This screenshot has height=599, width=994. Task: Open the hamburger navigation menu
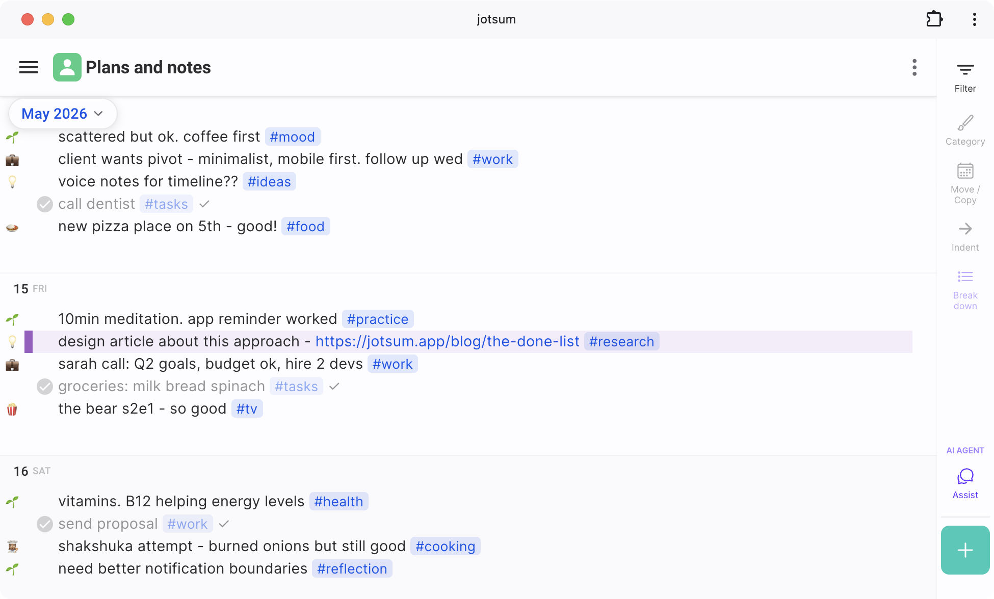[x=29, y=67]
